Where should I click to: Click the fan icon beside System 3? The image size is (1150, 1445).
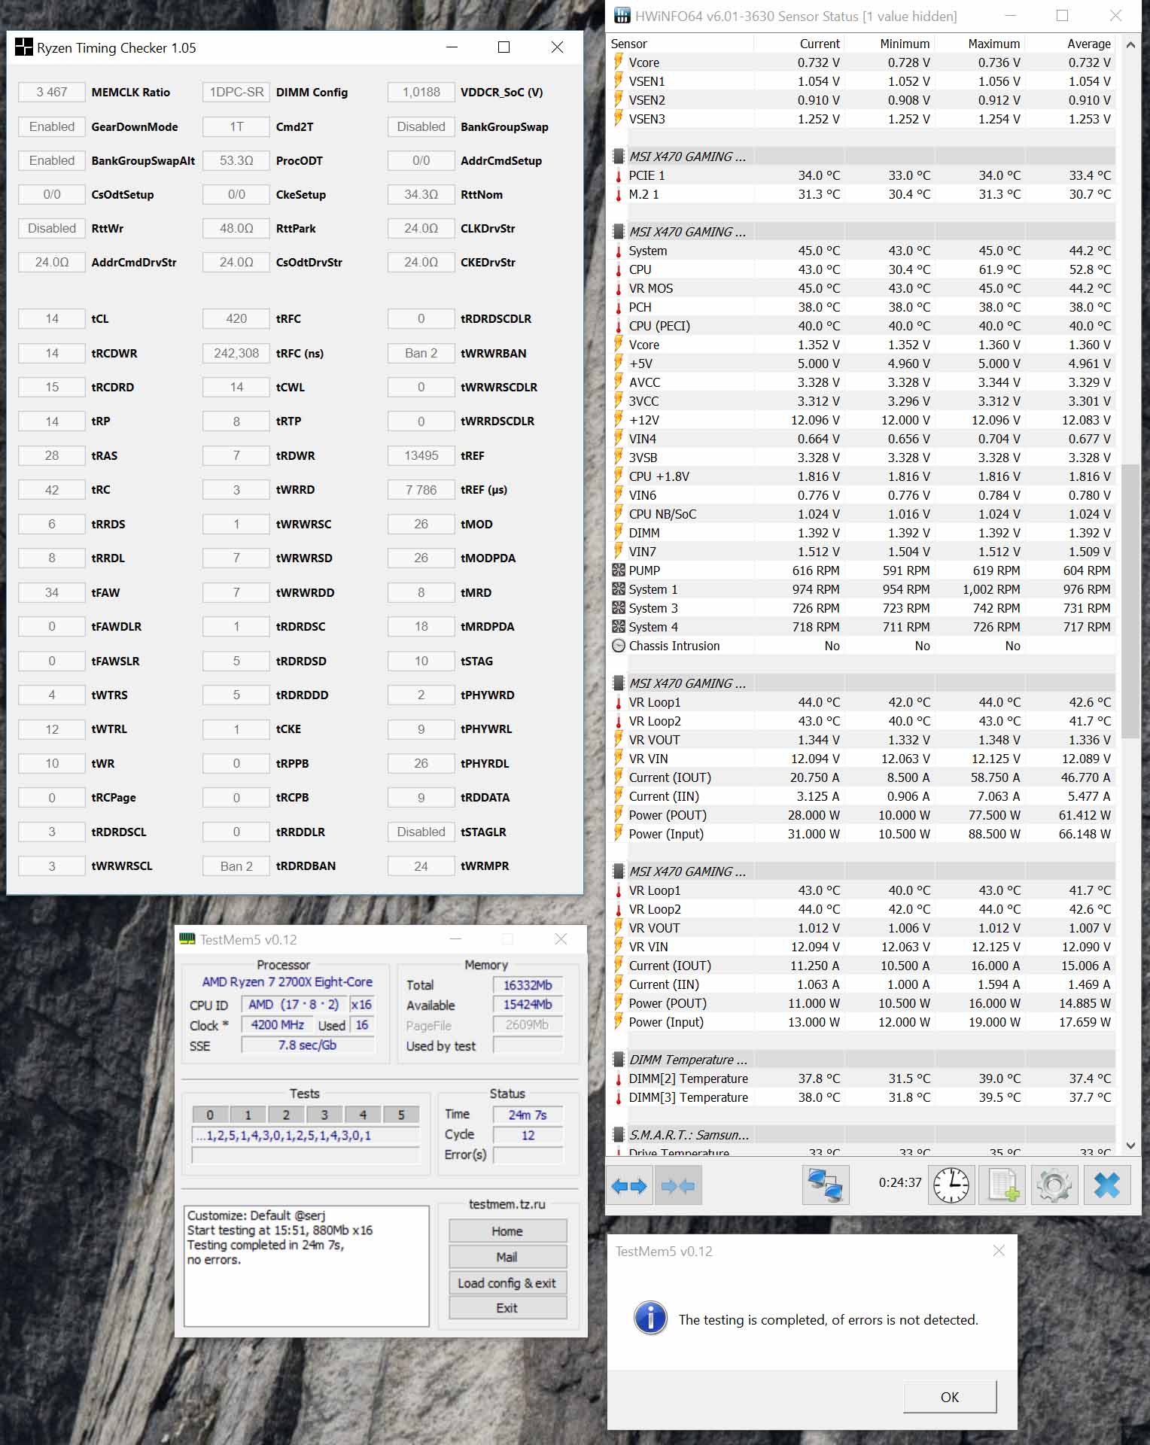coord(619,608)
